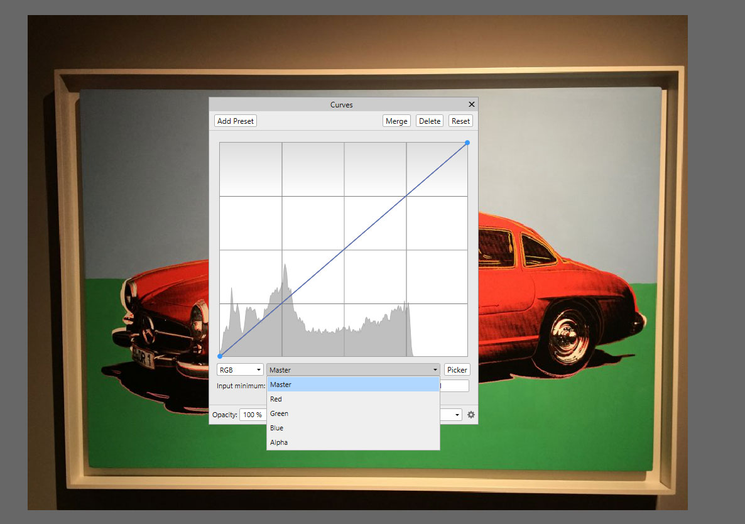Close the Curves dialog
The width and height of the screenshot is (745, 524).
pyautogui.click(x=472, y=104)
